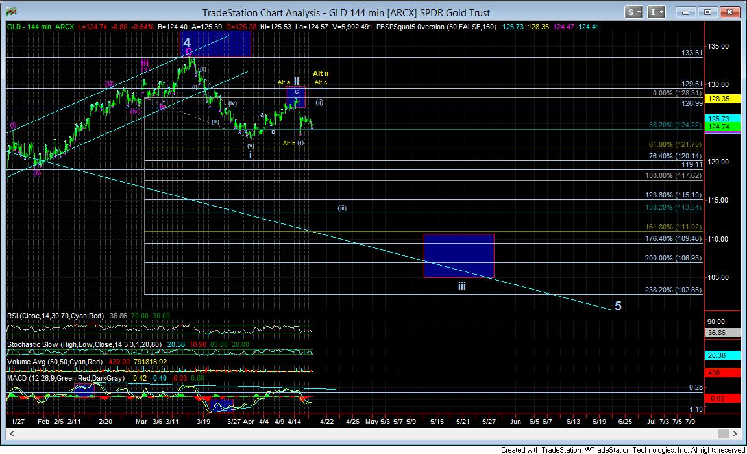This screenshot has height=454, width=747.
Task: Select the 126.99 horizontal line label
Action: tap(692, 103)
